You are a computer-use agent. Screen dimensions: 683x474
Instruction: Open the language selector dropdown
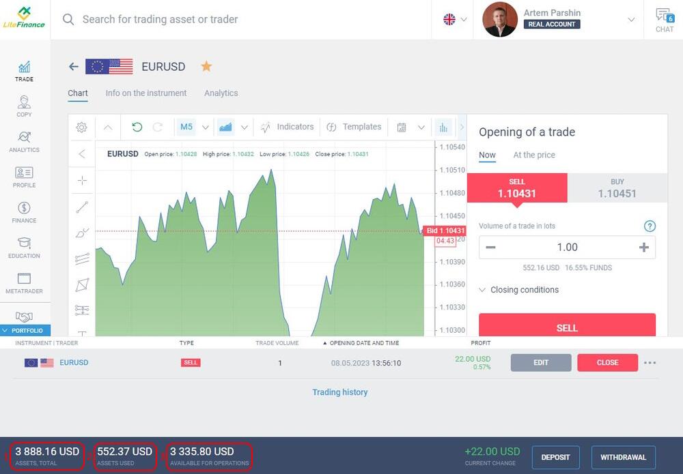pos(455,20)
